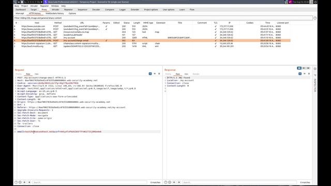Open the Repeater menu
The width and height of the screenshot is (331, 186).
(44, 6)
